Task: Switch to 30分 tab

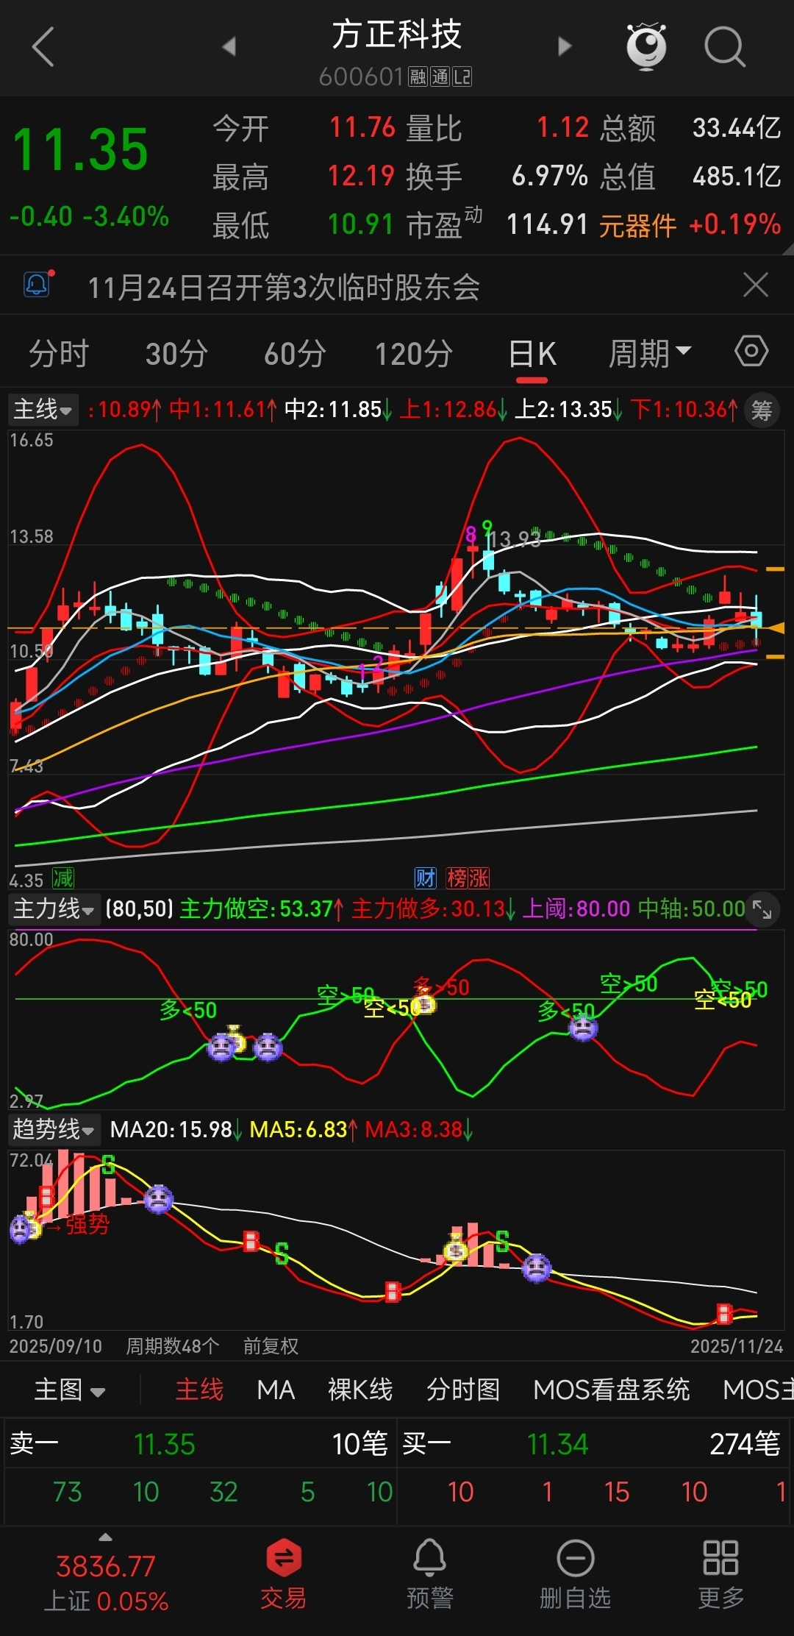Action: 176,354
